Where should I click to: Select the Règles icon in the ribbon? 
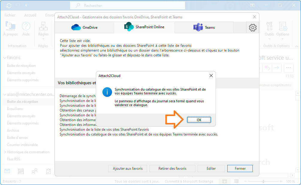[43, 28]
